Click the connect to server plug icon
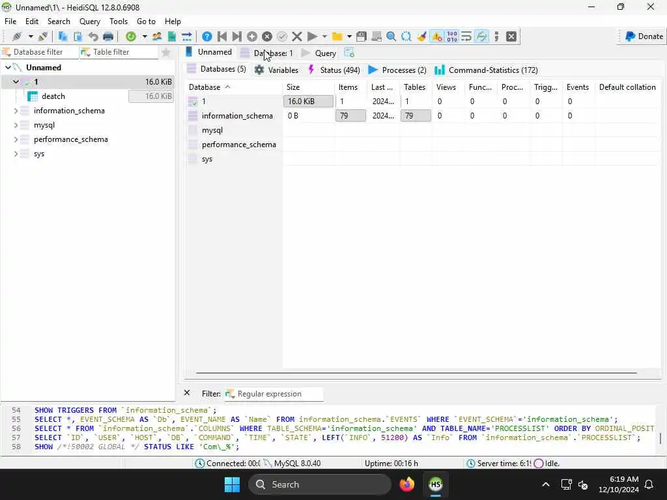Viewport: 667px width, 500px height. (x=17, y=36)
